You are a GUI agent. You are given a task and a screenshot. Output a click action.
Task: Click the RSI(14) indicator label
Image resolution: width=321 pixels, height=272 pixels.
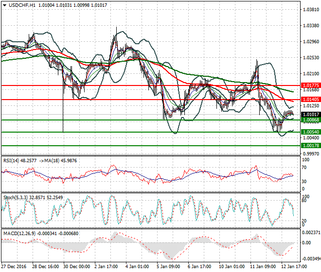[x=14, y=160]
